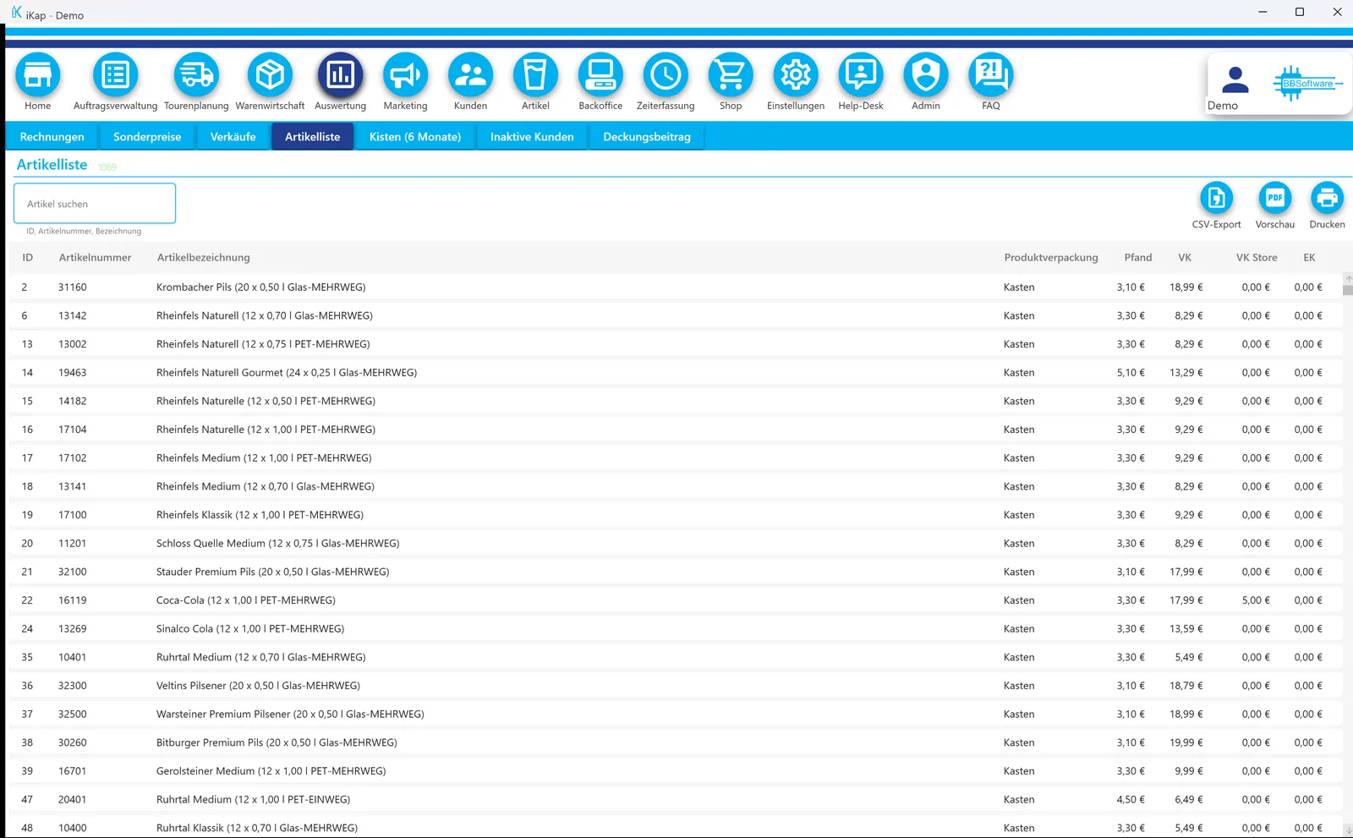Select the Krombacher Pils row

[675, 288]
